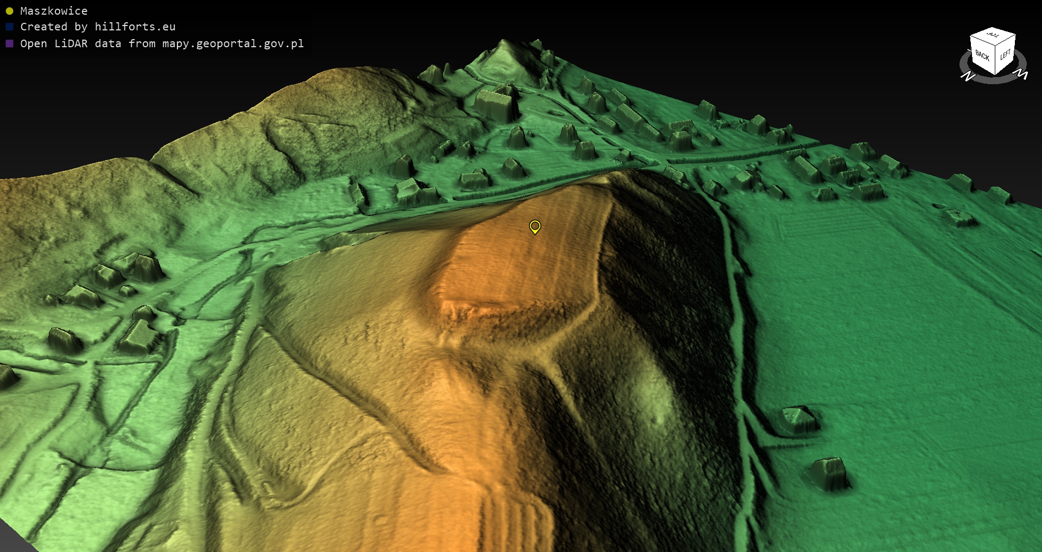Choose the LEFT face of navigation cube
This screenshot has height=552, width=1042.
1005,54
